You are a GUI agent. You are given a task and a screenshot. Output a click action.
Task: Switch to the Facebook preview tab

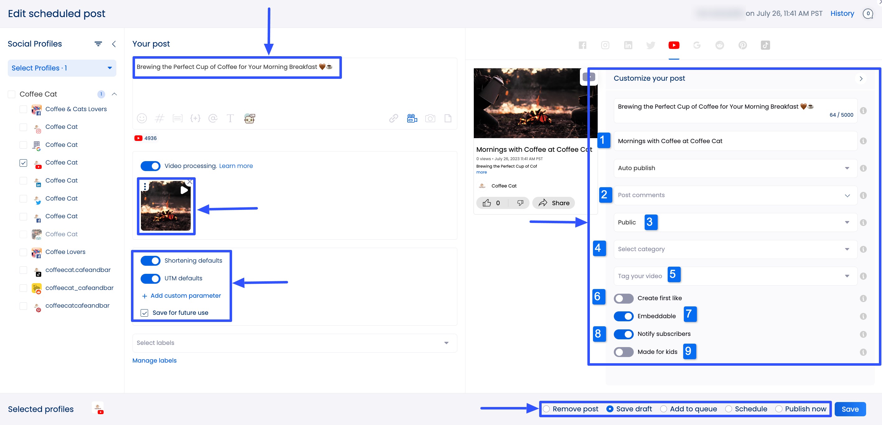[x=582, y=45]
